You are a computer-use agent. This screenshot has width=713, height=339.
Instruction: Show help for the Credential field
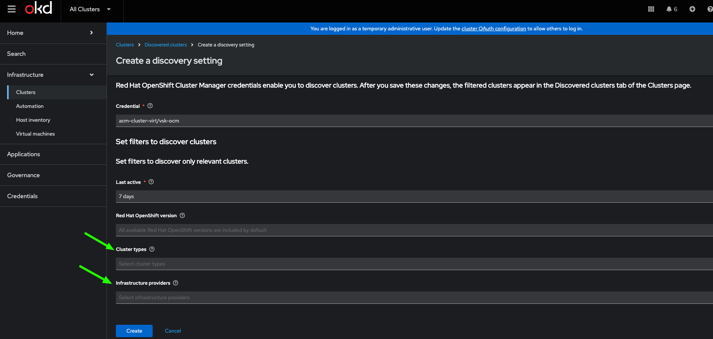pyautogui.click(x=150, y=106)
